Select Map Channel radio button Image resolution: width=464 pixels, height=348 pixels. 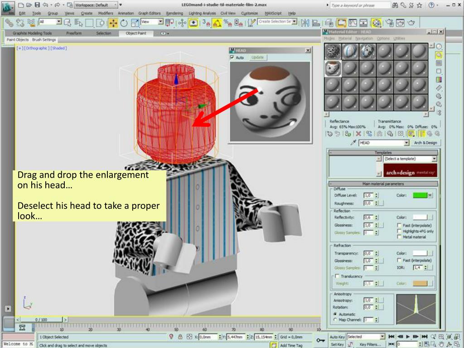click(335, 320)
